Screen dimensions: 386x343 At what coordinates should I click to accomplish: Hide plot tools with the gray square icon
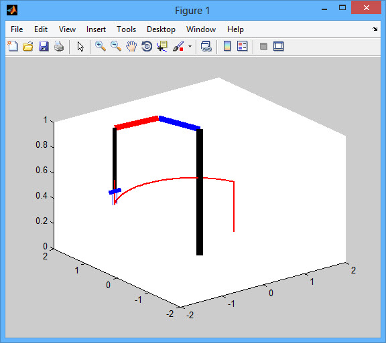[263, 46]
